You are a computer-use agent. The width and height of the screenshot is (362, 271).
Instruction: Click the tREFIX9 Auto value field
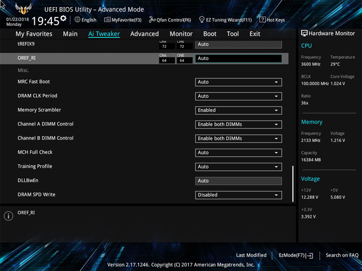238,45
